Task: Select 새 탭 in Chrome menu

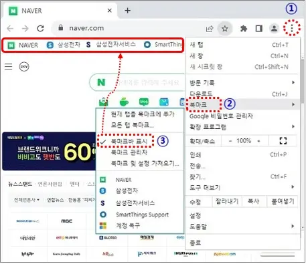Action: (242, 45)
